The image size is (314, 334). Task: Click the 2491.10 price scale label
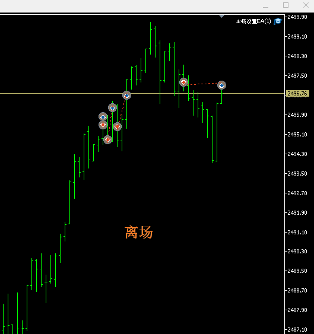[x=297, y=233]
